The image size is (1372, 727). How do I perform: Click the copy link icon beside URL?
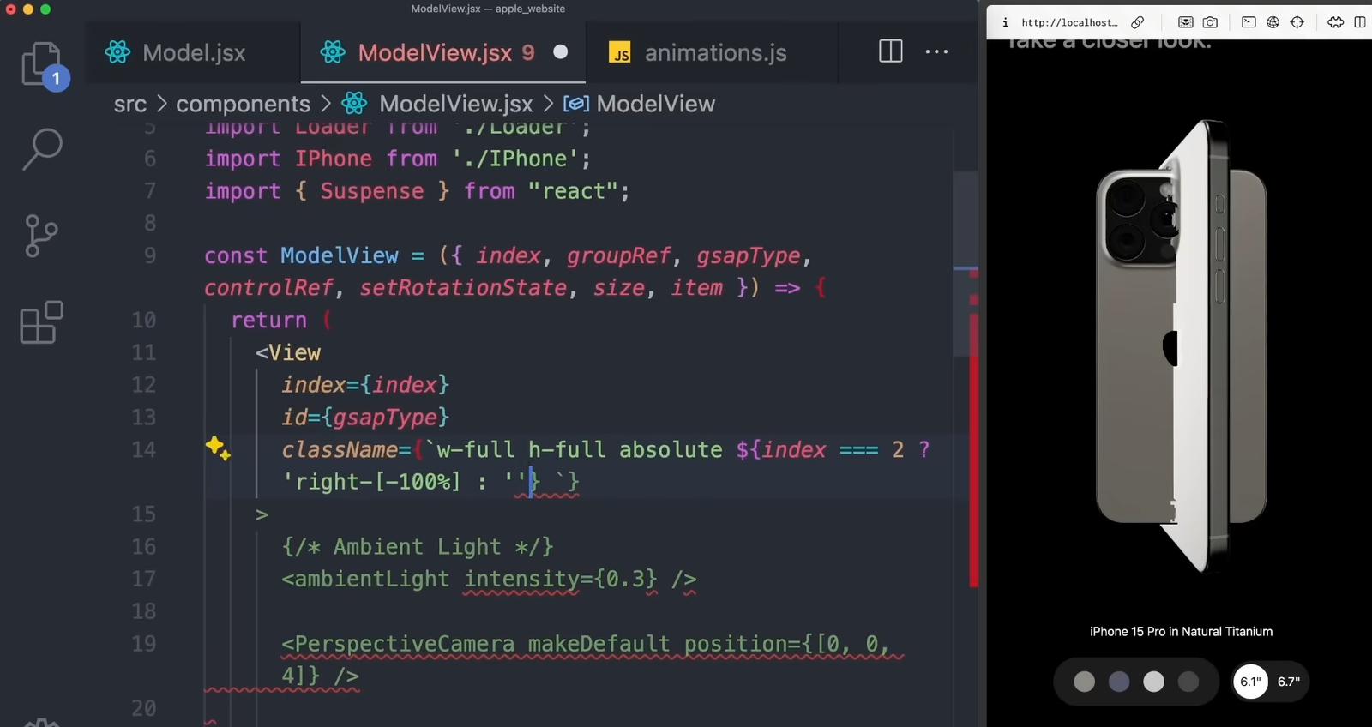[1138, 22]
